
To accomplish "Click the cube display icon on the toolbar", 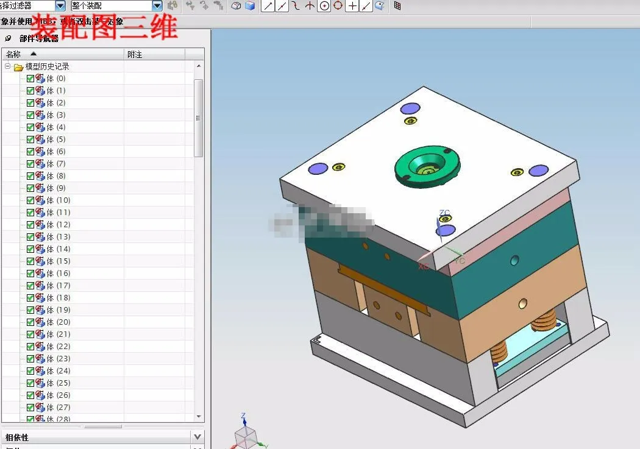I will 250,6.
